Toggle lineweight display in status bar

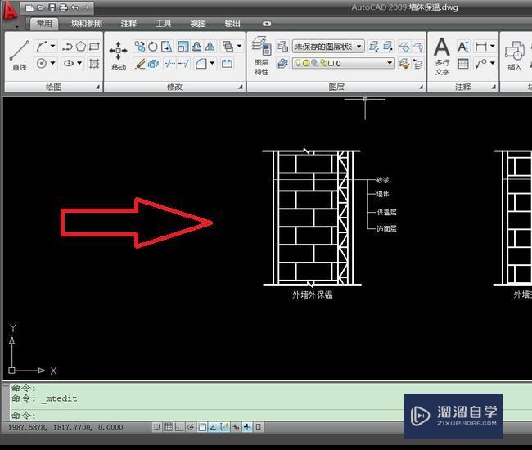[x=247, y=427]
